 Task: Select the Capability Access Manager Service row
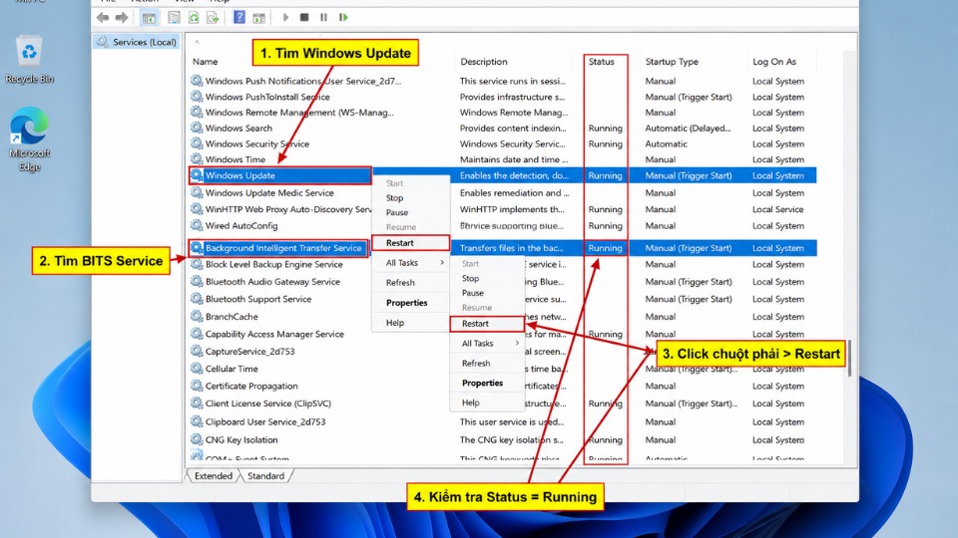point(502,334)
